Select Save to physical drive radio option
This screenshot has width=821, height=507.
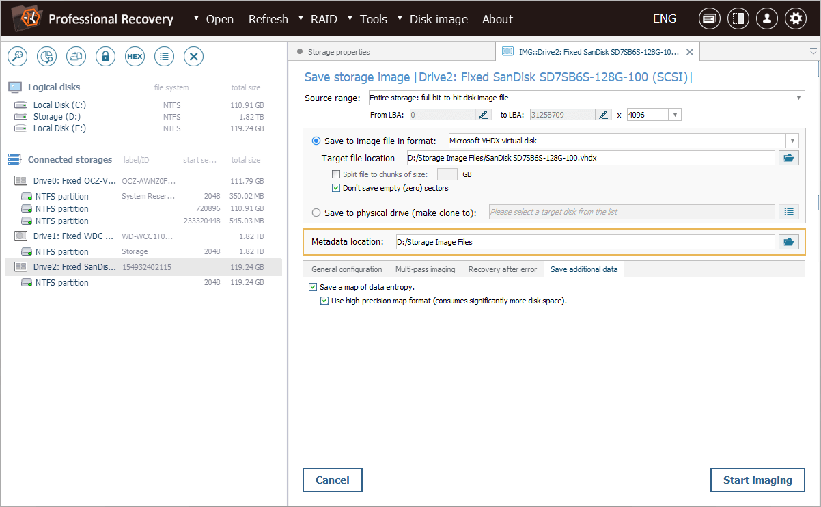click(316, 213)
